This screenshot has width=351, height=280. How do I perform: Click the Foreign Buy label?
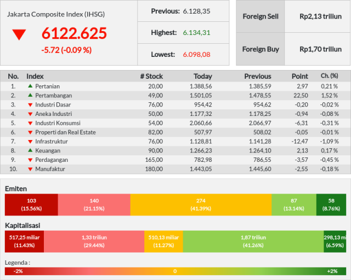coord(261,49)
